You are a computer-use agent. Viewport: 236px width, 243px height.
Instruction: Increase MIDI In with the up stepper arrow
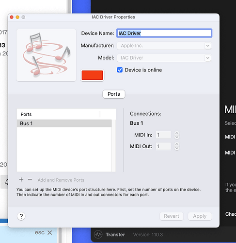(x=177, y=133)
